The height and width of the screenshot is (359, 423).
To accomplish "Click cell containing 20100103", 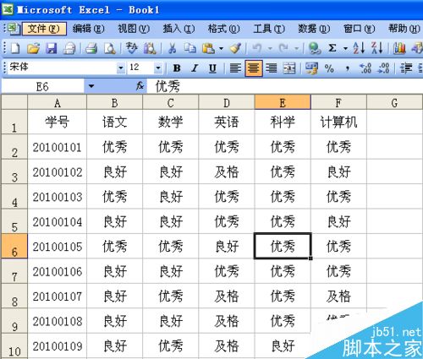I will (x=57, y=197).
